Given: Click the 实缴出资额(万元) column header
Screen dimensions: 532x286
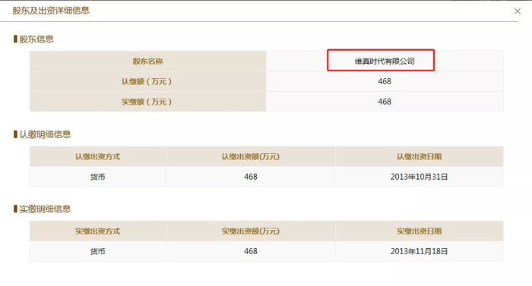Looking at the screenshot, I should (251, 231).
